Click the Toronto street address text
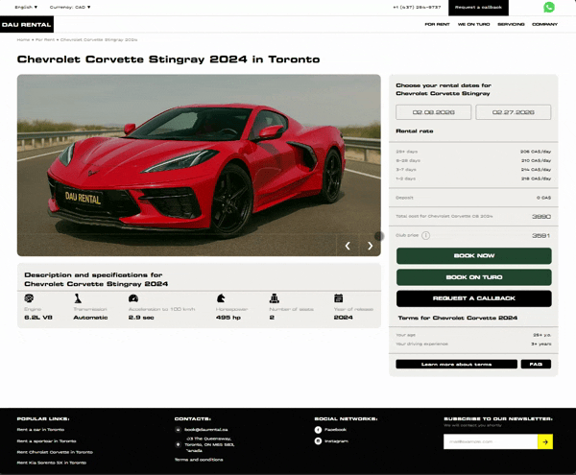 [x=209, y=444]
